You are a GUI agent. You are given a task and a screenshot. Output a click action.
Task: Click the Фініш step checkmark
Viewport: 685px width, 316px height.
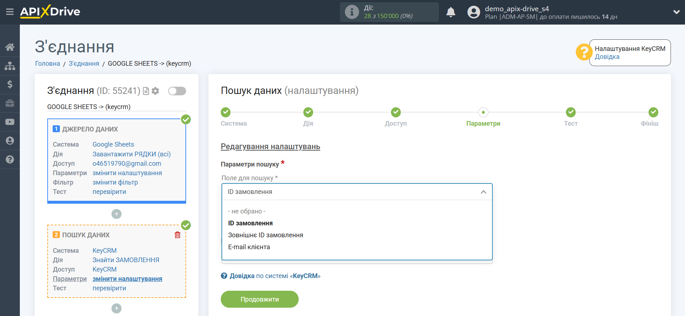coord(653,112)
